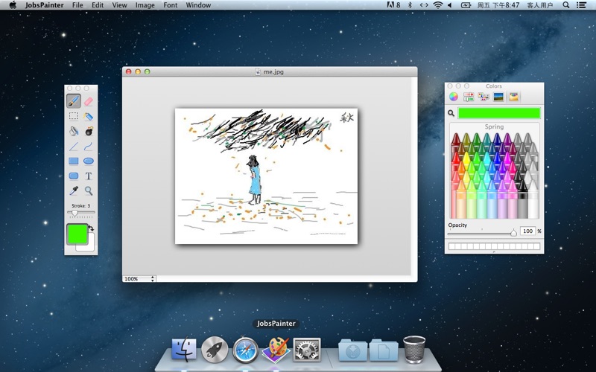Open Notification Center list icon
Viewport: 596px width, 372px height.
(581, 5)
